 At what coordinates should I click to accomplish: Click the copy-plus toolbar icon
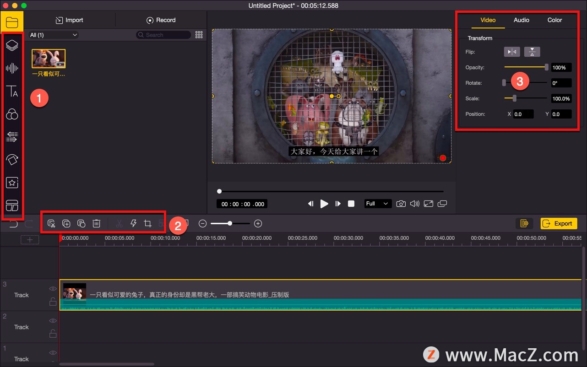point(66,223)
